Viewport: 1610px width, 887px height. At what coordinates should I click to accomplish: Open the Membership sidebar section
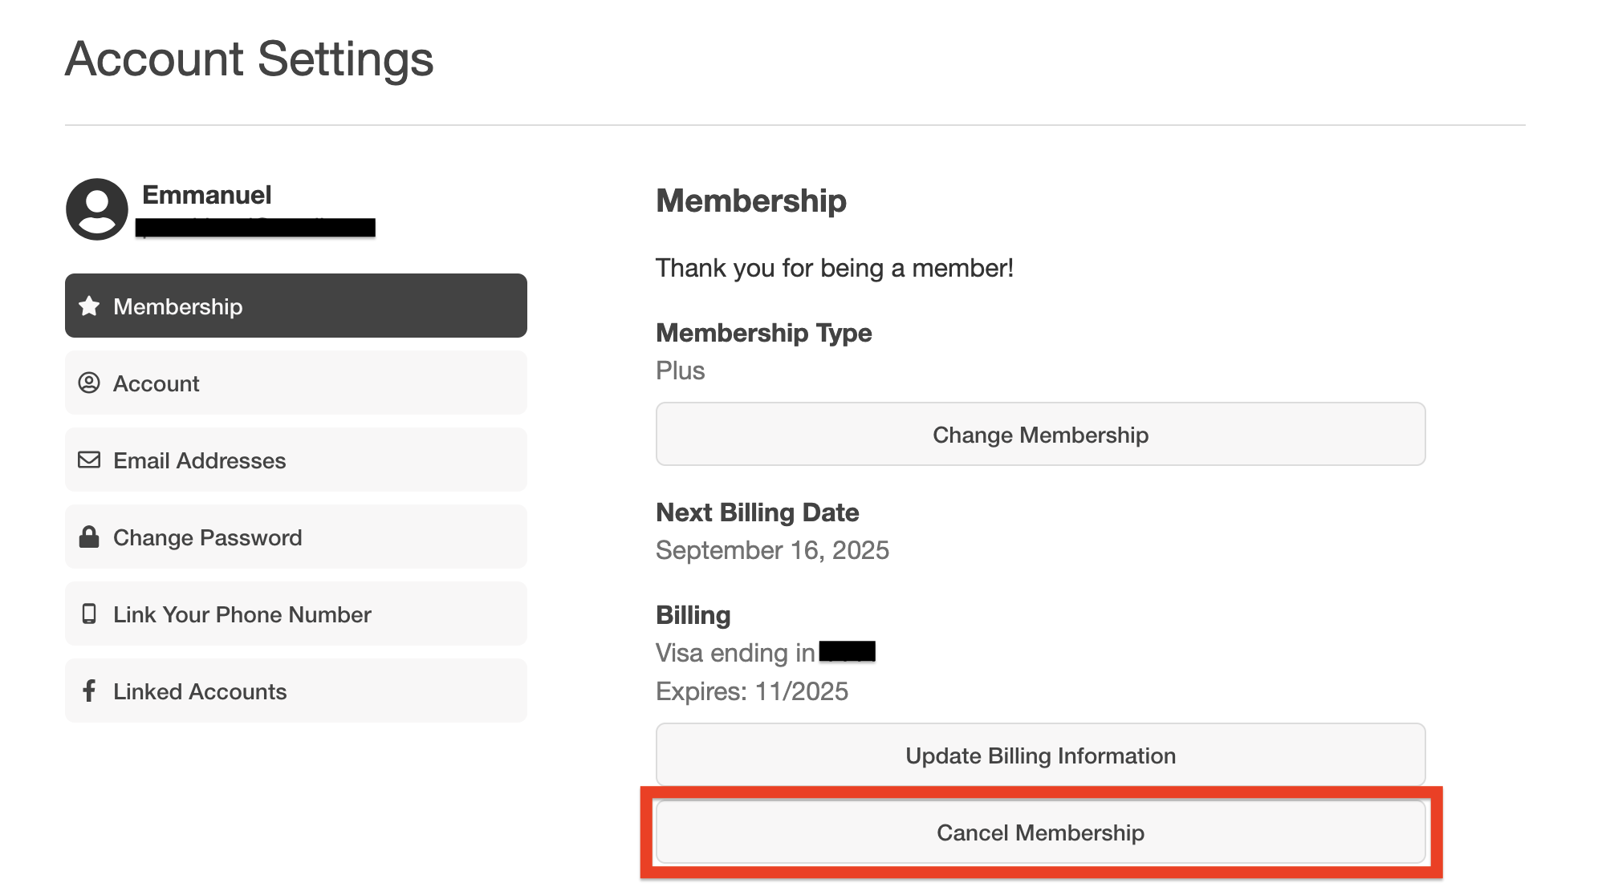(296, 306)
